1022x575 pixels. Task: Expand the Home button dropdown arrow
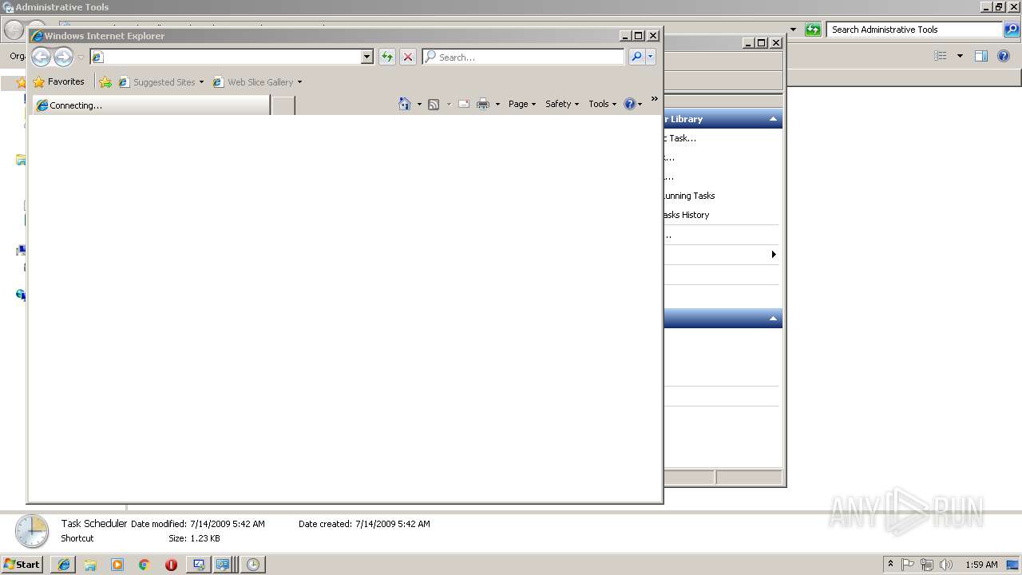(419, 104)
